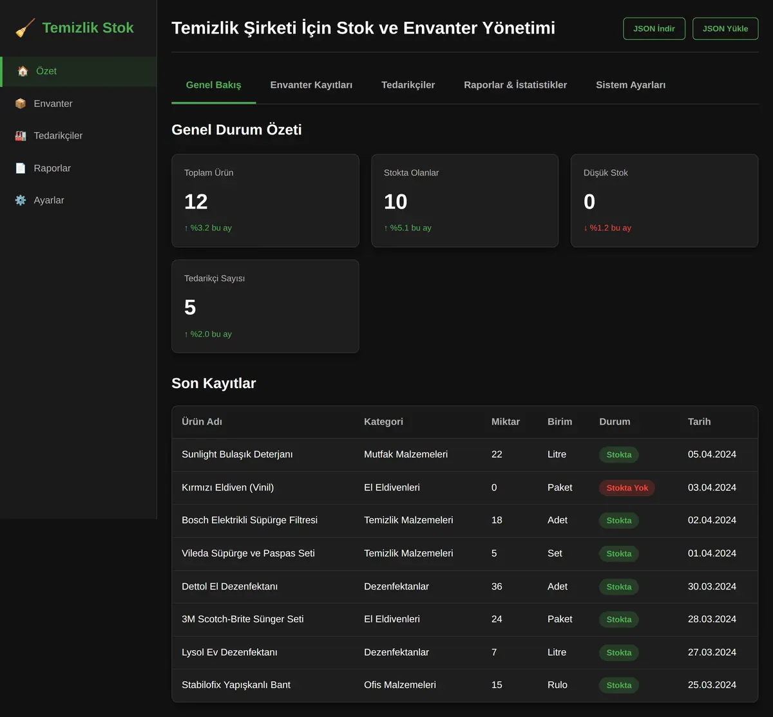Click the Temizlik Stok brand title
773x717 pixels.
click(x=88, y=28)
